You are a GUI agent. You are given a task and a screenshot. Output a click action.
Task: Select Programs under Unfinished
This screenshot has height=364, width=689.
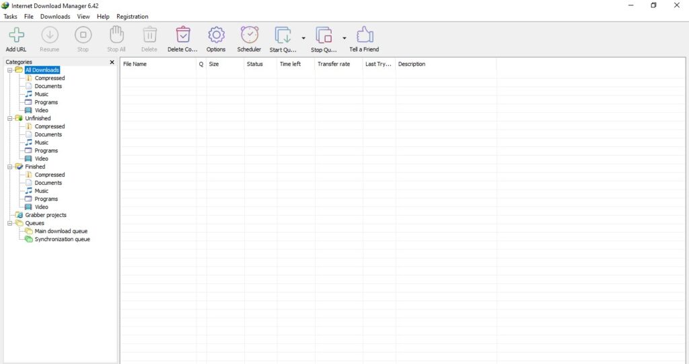pos(46,150)
